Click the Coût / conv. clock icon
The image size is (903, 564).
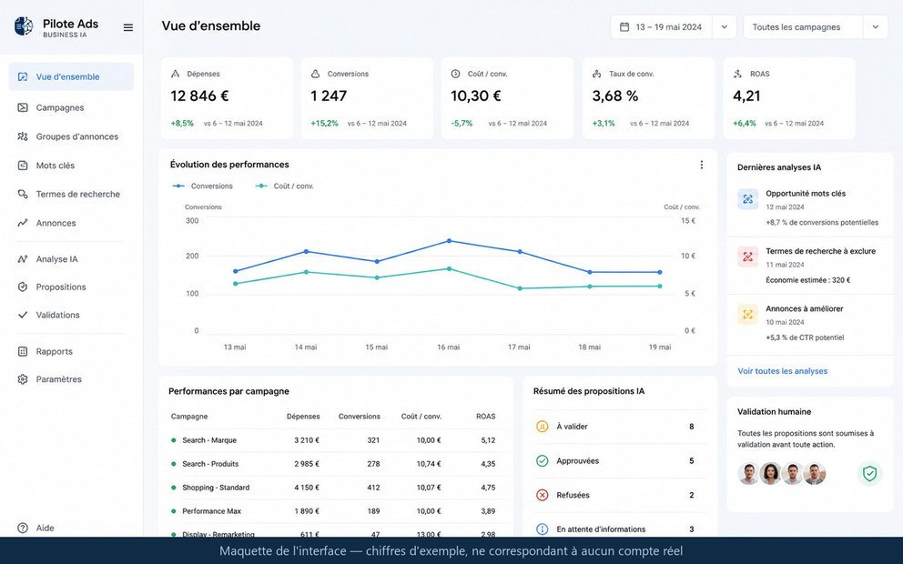click(x=455, y=74)
